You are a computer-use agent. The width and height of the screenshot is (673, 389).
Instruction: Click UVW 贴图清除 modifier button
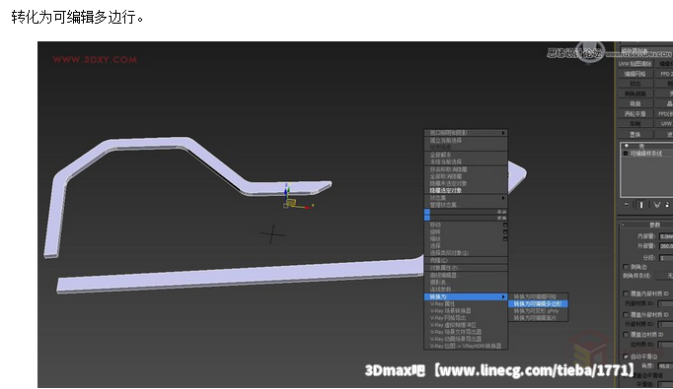[636, 64]
